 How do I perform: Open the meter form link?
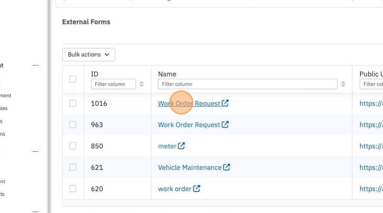click(x=167, y=146)
